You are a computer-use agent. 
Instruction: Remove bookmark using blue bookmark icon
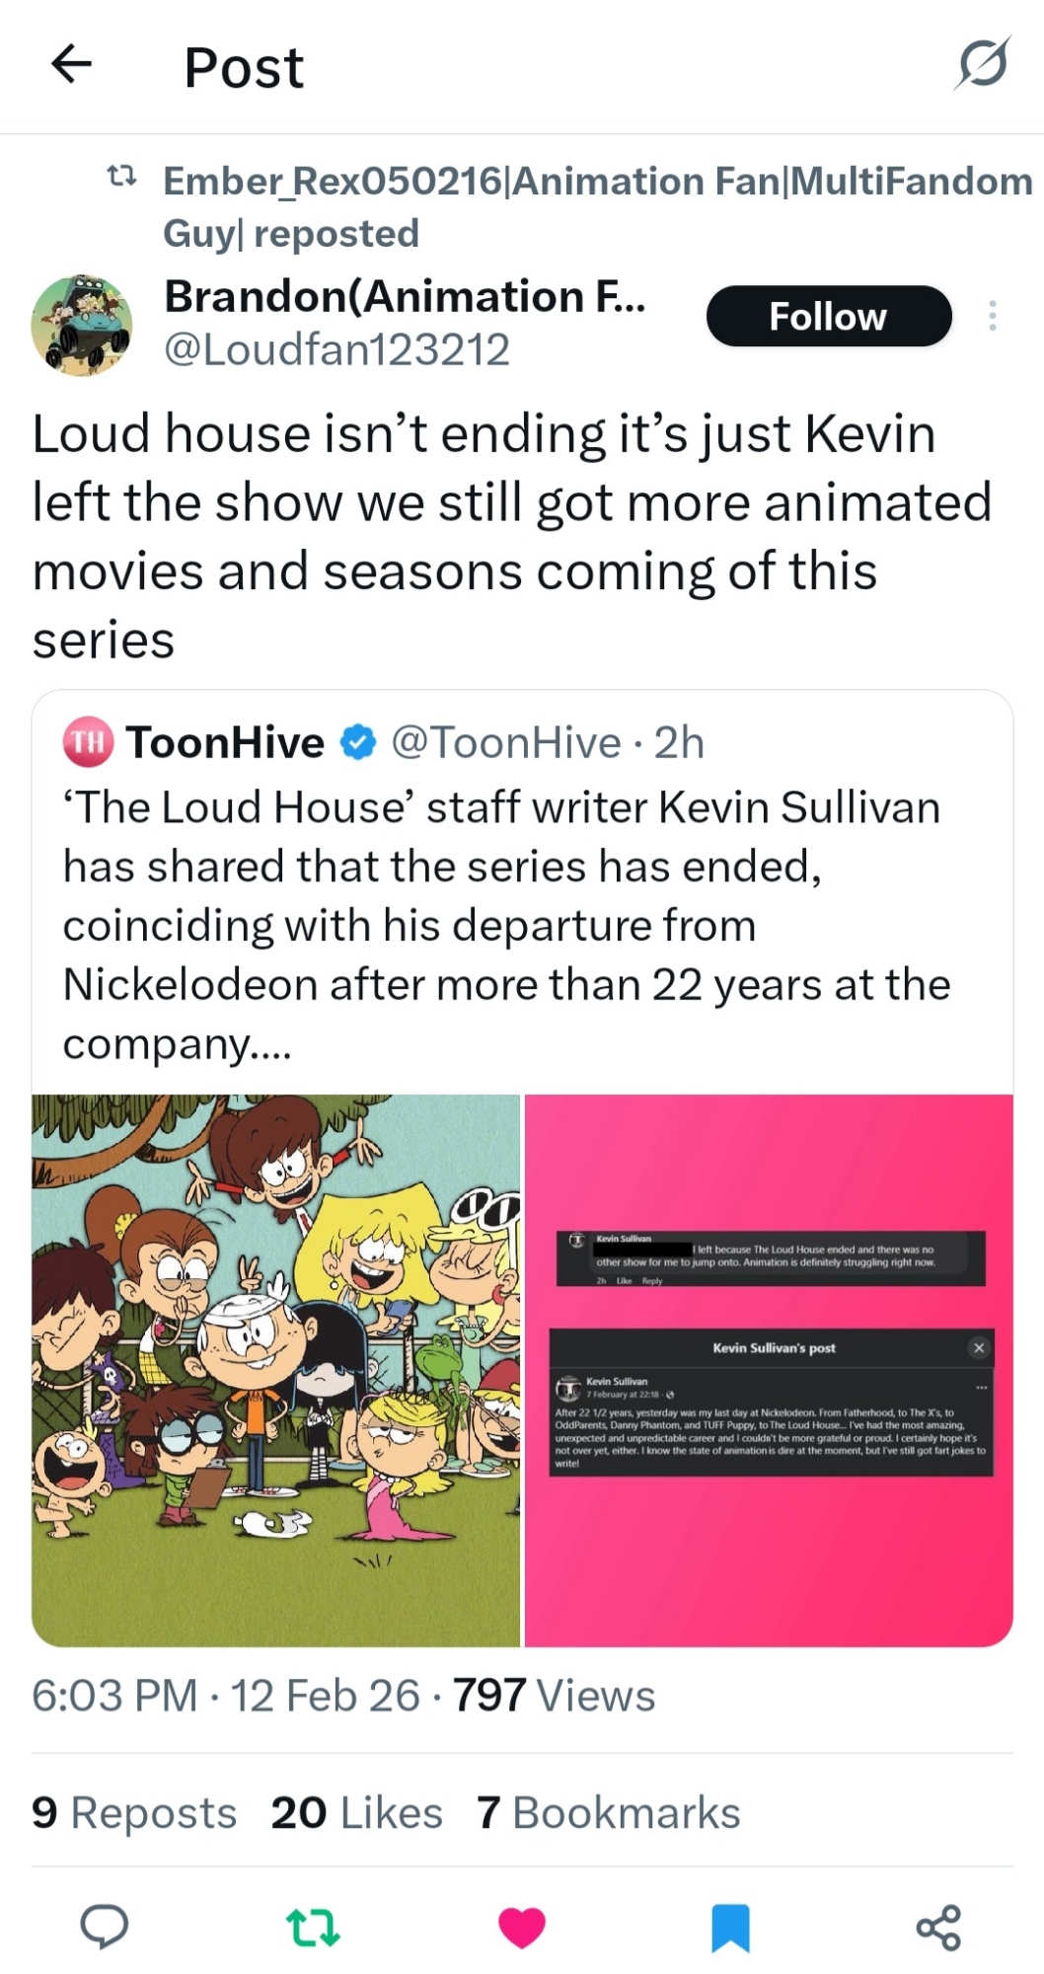(730, 1926)
